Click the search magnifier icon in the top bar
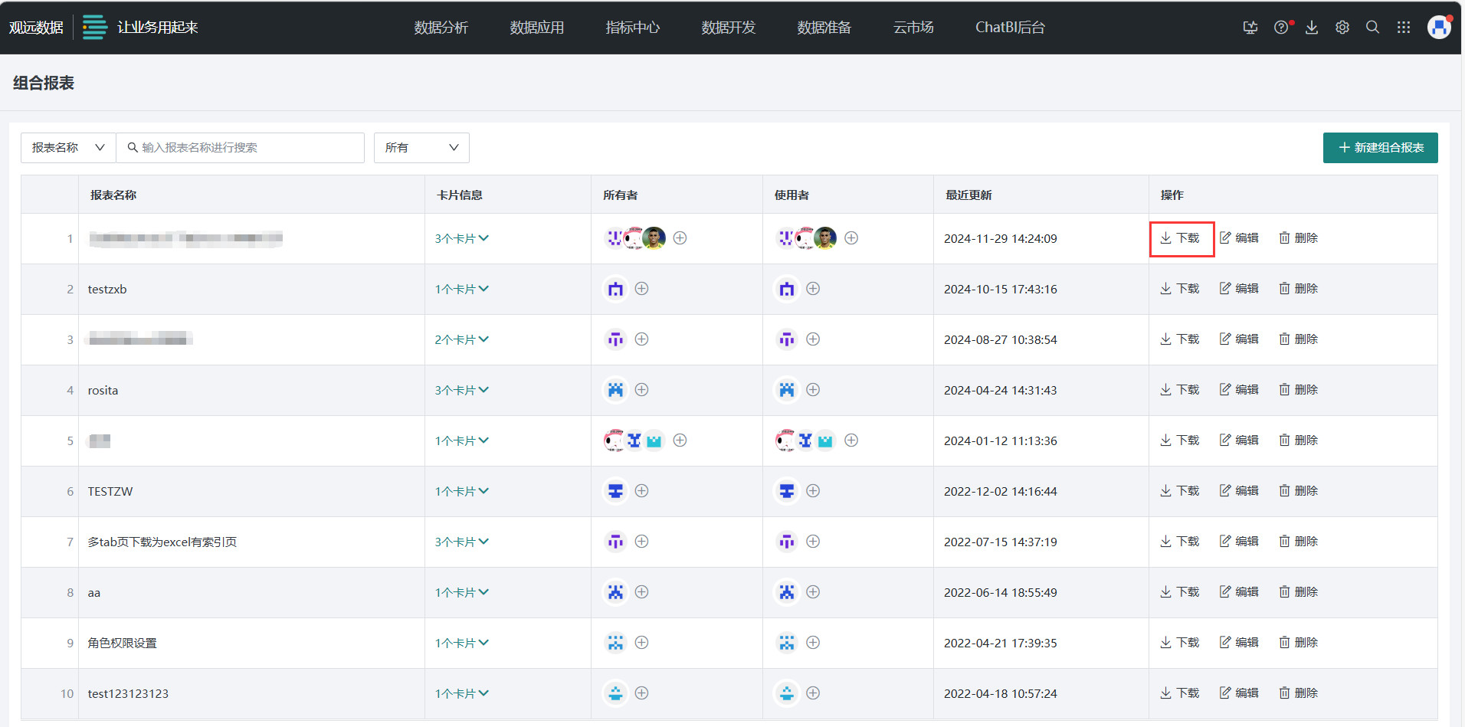This screenshot has width=1465, height=727. point(1372,27)
